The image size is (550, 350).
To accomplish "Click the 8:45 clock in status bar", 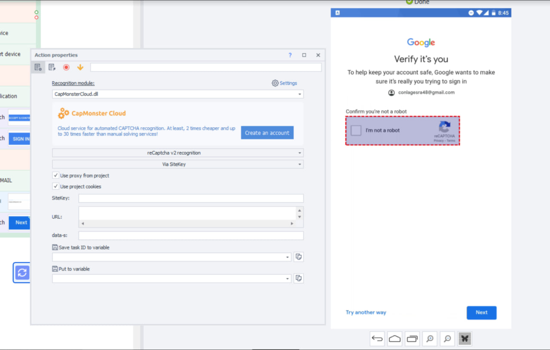I will coord(503,13).
